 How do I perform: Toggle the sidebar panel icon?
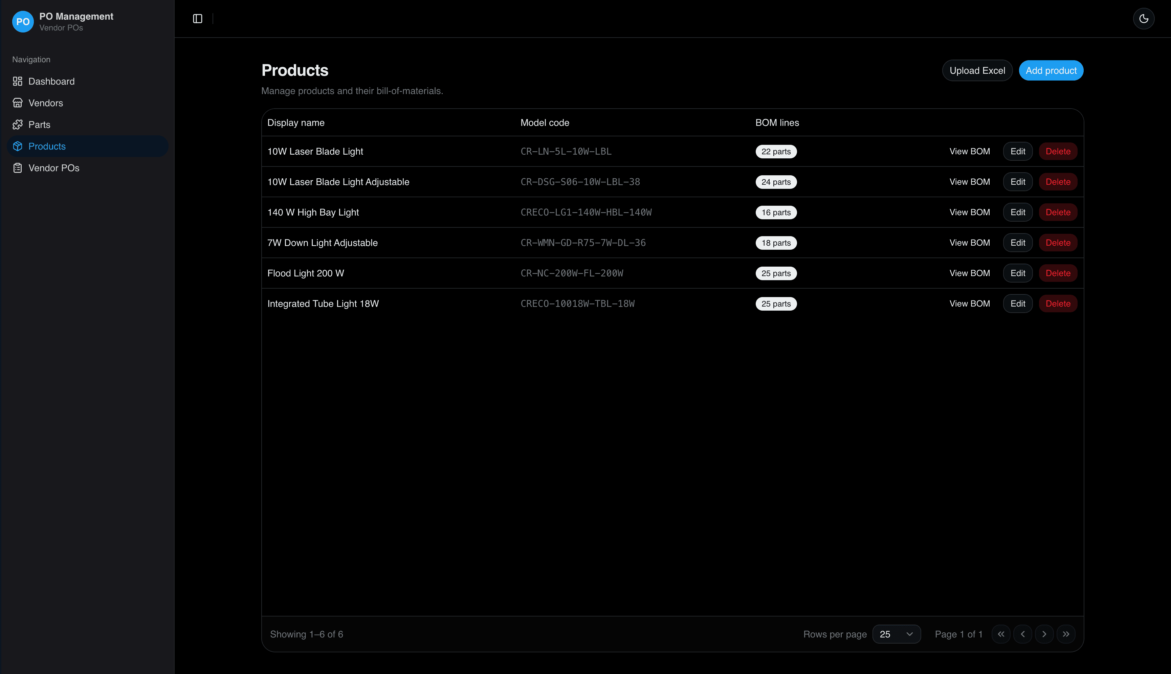(x=197, y=19)
